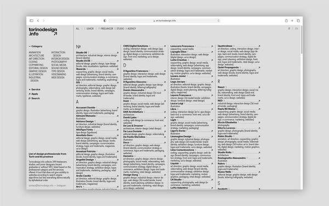Filter the list by STUDIO
329x206 pixels.
tap(120, 29)
